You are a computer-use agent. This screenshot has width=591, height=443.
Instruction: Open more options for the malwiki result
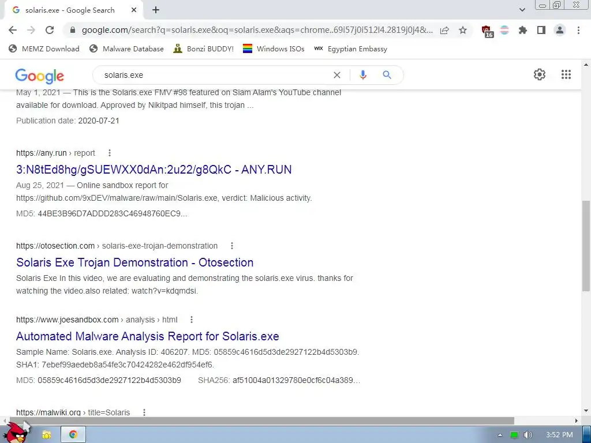coord(144,412)
